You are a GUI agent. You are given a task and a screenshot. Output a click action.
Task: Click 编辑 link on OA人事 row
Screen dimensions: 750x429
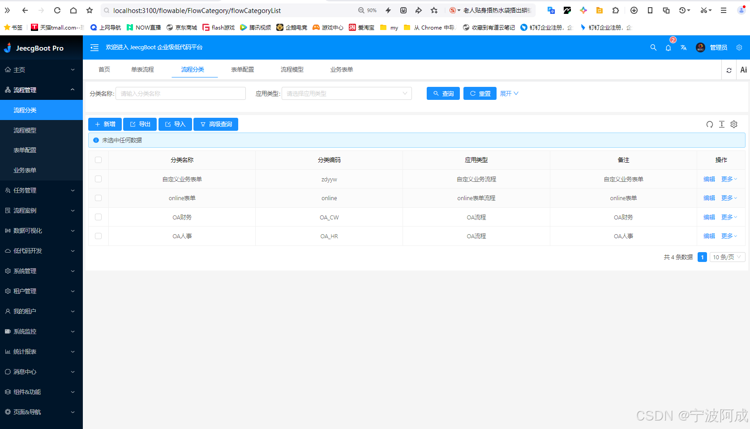point(709,236)
